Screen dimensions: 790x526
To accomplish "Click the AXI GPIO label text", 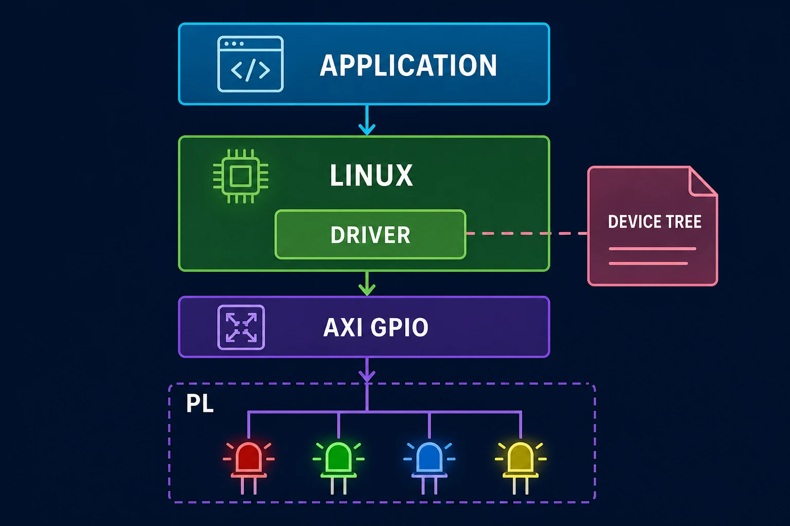I will click(375, 327).
